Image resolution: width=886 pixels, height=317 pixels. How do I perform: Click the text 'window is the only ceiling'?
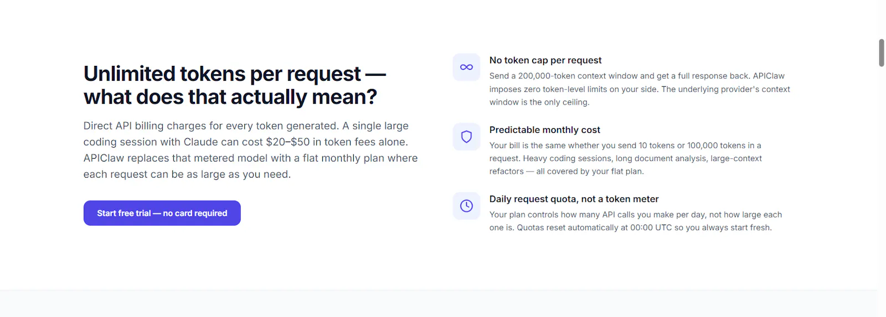(x=539, y=102)
